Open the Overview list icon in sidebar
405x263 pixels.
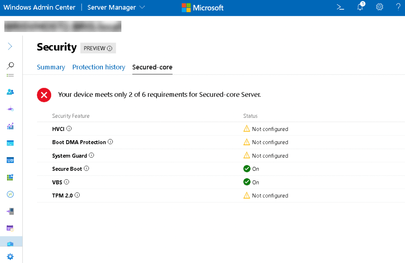(10, 75)
